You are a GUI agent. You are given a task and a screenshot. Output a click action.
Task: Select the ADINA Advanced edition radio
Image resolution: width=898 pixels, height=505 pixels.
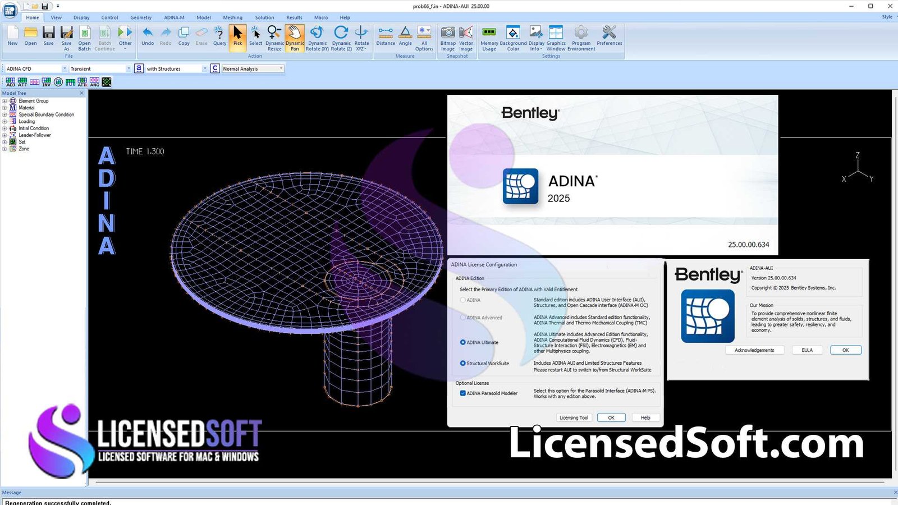[462, 318]
